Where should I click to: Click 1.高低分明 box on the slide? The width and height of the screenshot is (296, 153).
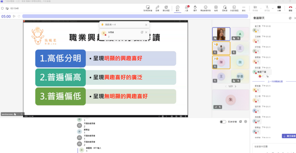(x=60, y=58)
